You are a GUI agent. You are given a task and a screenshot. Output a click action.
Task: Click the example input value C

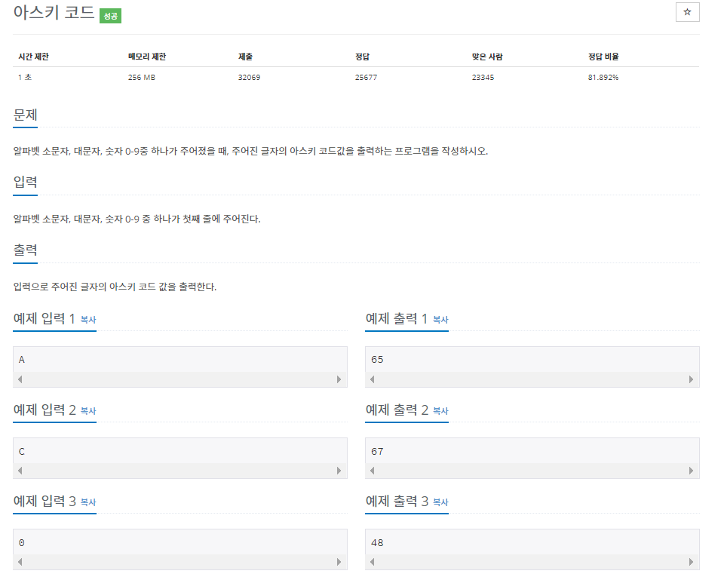22,452
